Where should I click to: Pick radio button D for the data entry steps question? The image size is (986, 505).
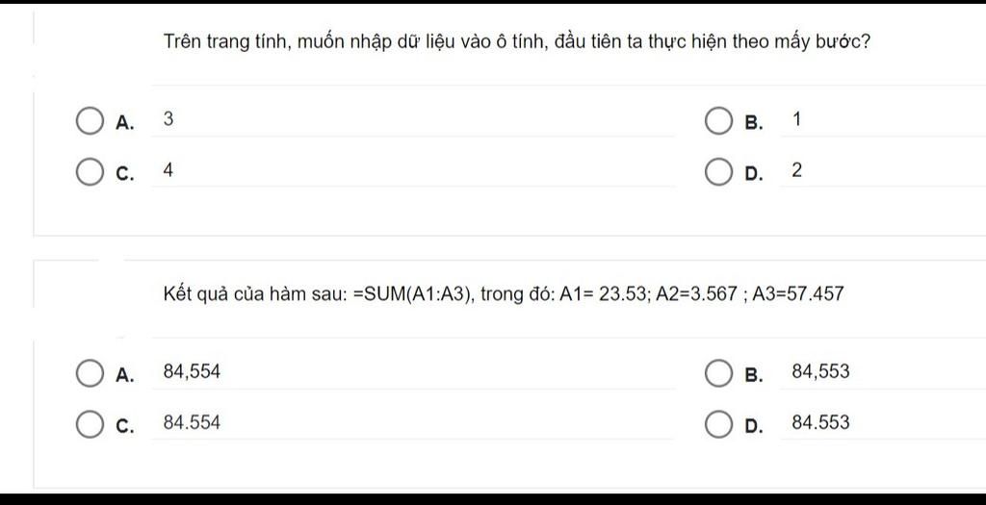coord(717,171)
